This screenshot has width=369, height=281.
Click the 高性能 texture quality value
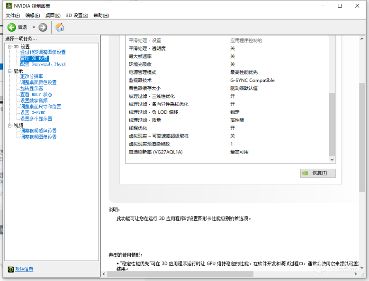pyautogui.click(x=237, y=120)
